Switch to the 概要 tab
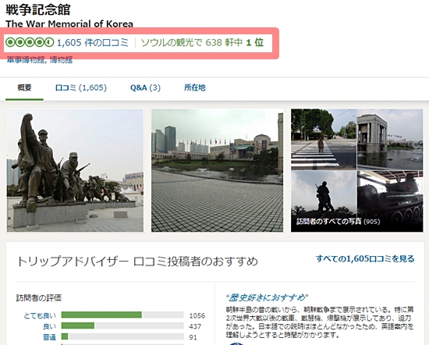 24,87
